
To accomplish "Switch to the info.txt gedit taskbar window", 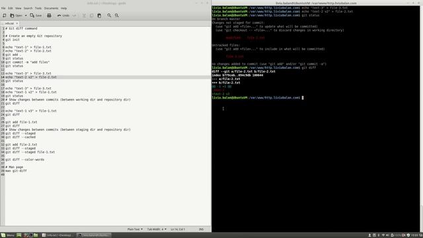I will (58, 235).
